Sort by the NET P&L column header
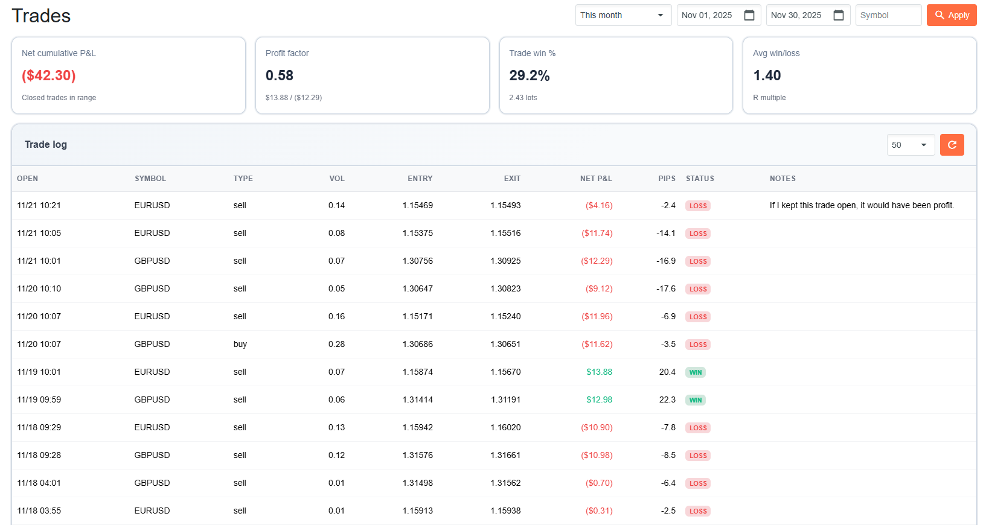Viewport: 989px width, 525px height. point(595,179)
